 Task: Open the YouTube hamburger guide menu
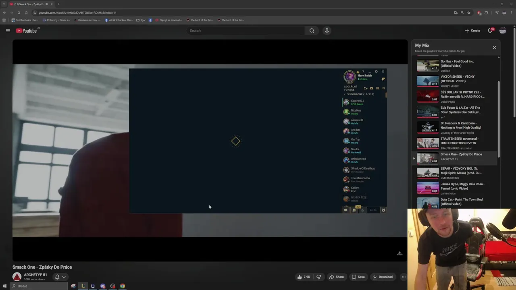(8, 31)
